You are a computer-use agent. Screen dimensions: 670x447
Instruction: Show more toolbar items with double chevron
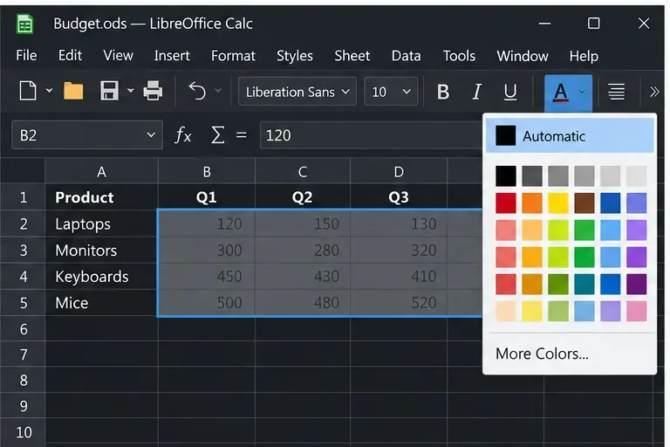(x=653, y=92)
